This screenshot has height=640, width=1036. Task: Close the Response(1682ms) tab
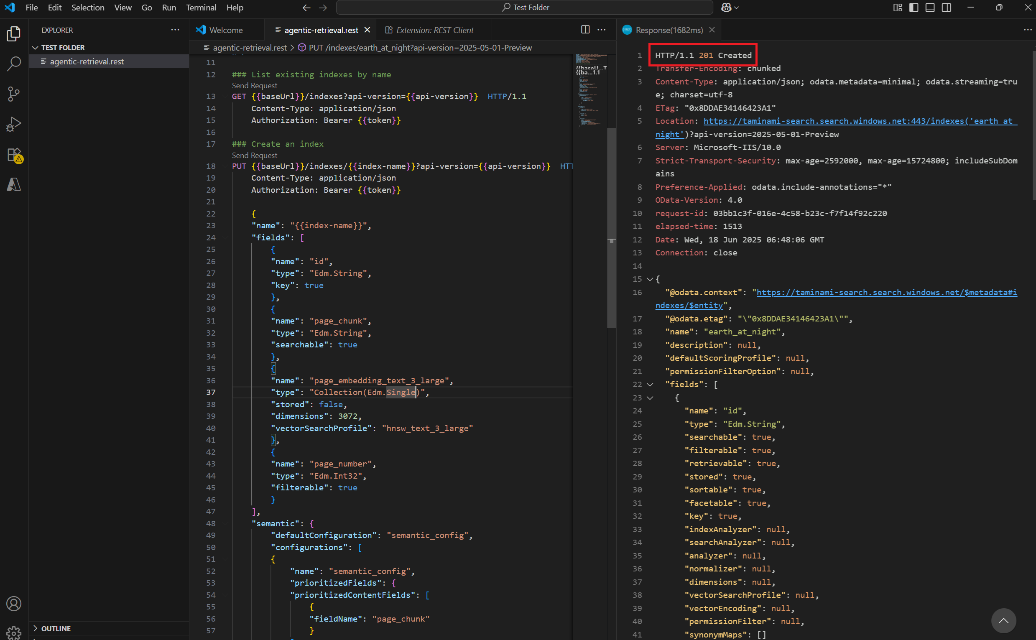[x=712, y=30]
